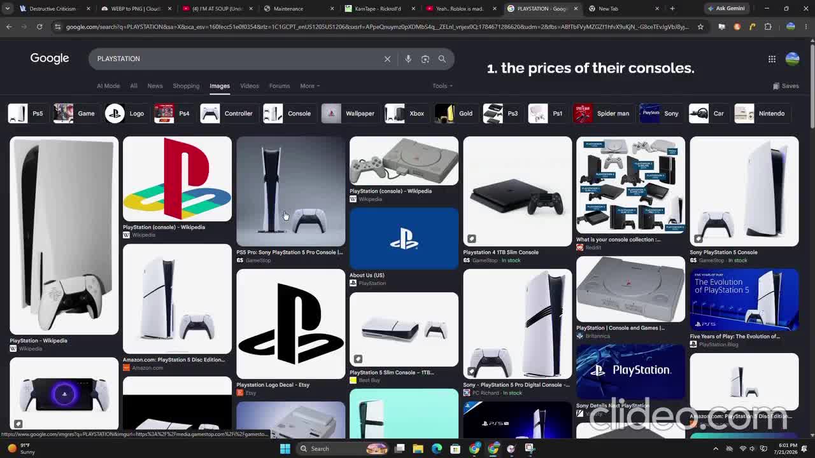815x458 pixels.
Task: Switch to the All results tab
Action: point(134,86)
